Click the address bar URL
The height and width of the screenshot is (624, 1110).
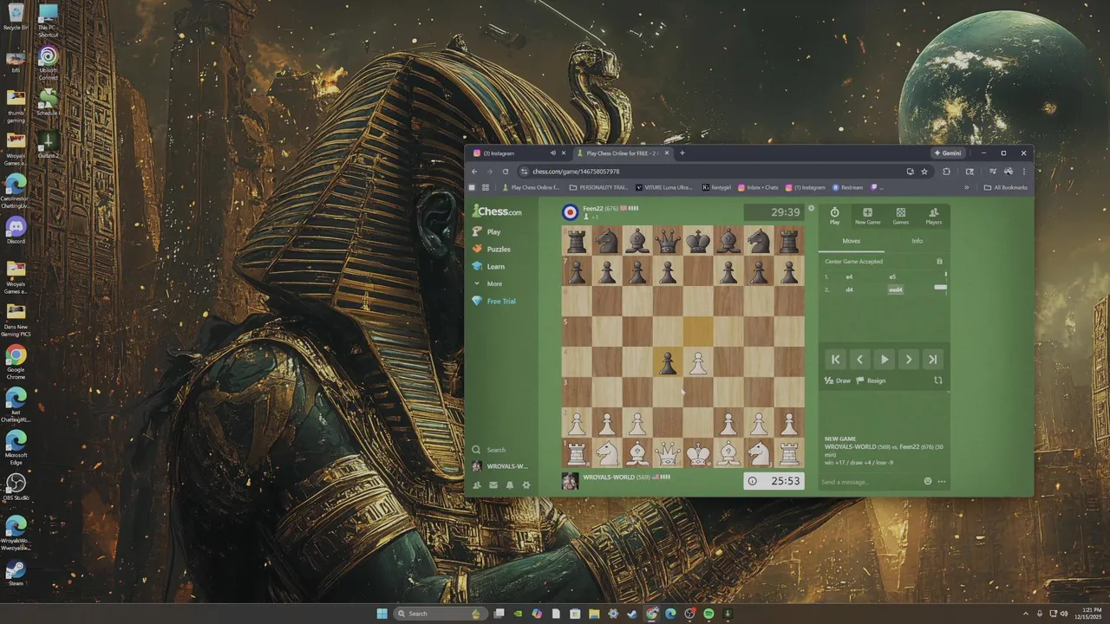[576, 172]
